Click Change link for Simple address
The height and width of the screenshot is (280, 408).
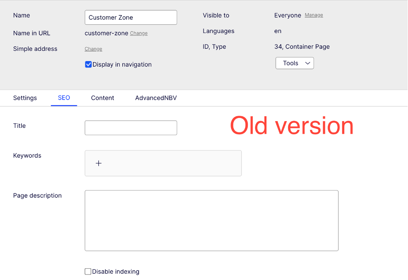point(93,49)
